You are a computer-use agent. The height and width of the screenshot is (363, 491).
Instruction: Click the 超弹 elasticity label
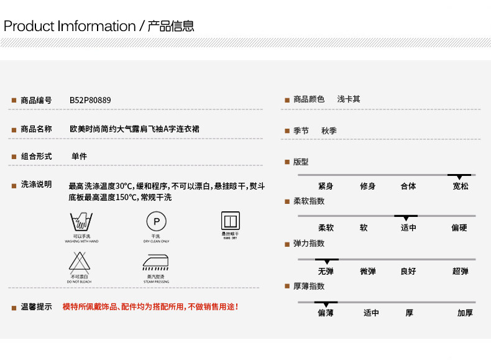point(461,271)
